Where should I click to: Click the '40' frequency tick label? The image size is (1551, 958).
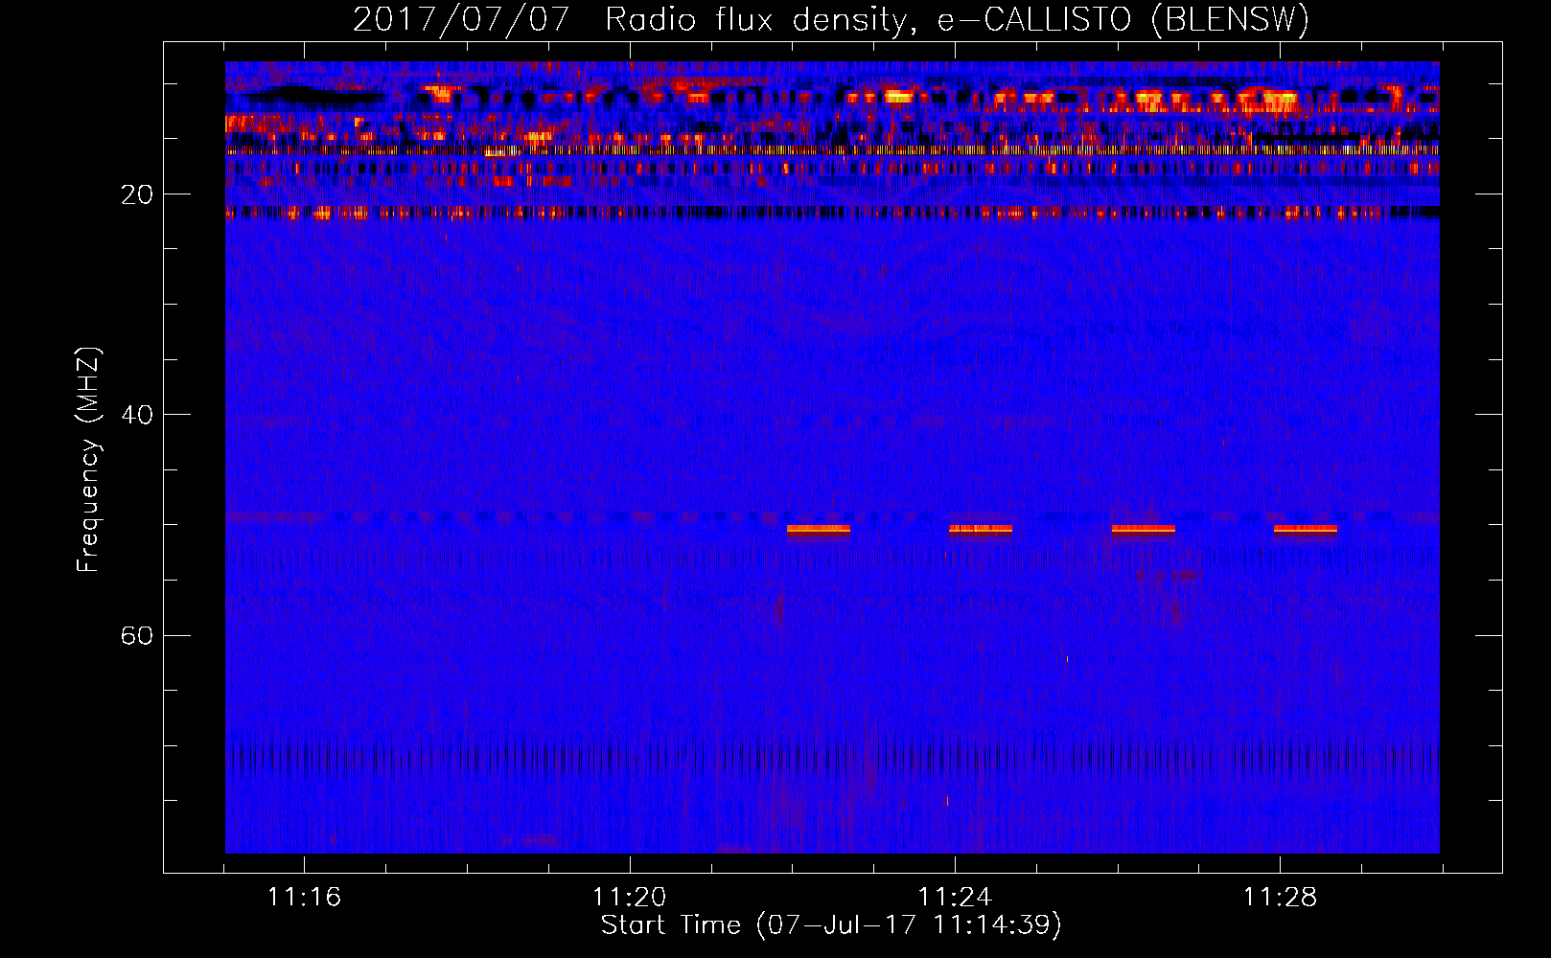(136, 415)
